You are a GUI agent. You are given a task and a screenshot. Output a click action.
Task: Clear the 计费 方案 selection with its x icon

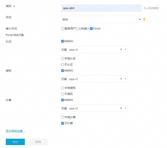tap(121, 108)
